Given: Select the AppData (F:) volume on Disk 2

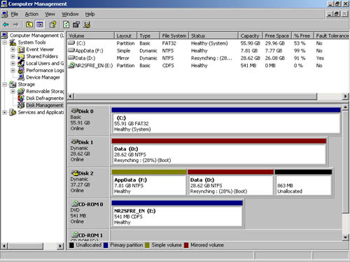Looking at the screenshot, I should coord(149,182).
